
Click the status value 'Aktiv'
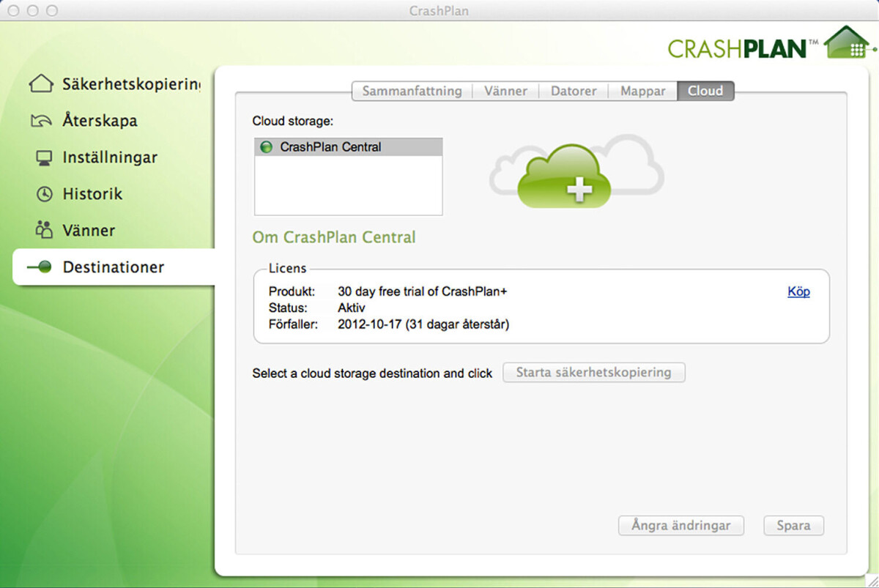pyautogui.click(x=352, y=308)
